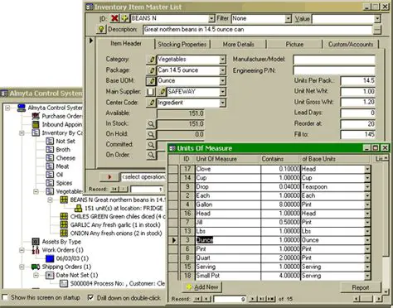Switch to the Item Header tab
Screen dimensions: 393x308
tap(126, 44)
